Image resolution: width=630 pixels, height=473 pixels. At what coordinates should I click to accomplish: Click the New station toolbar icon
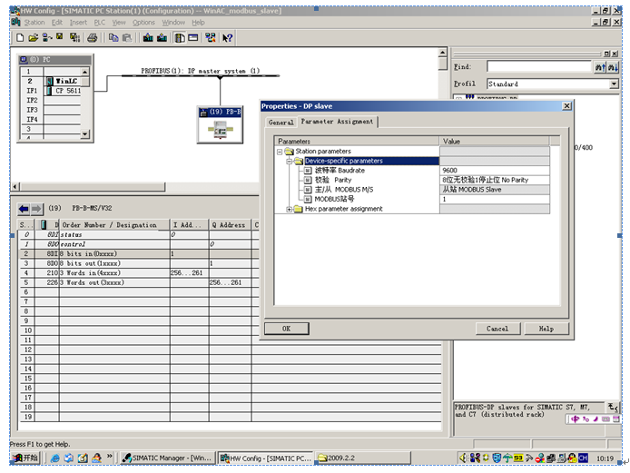(x=20, y=37)
